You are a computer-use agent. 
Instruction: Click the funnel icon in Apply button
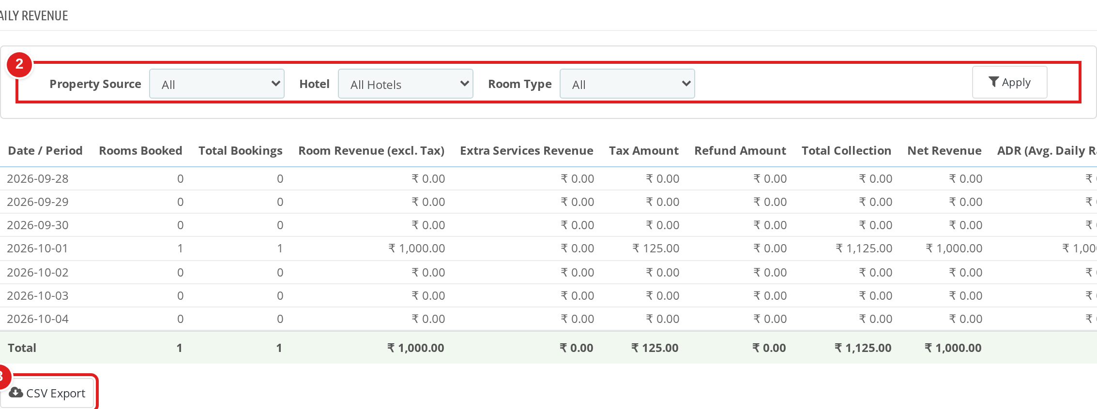tap(993, 82)
